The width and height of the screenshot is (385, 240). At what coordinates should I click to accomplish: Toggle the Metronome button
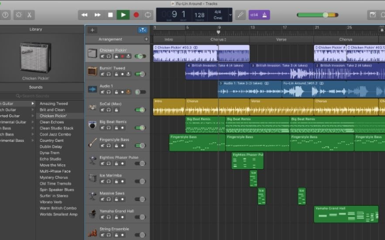[265, 15]
